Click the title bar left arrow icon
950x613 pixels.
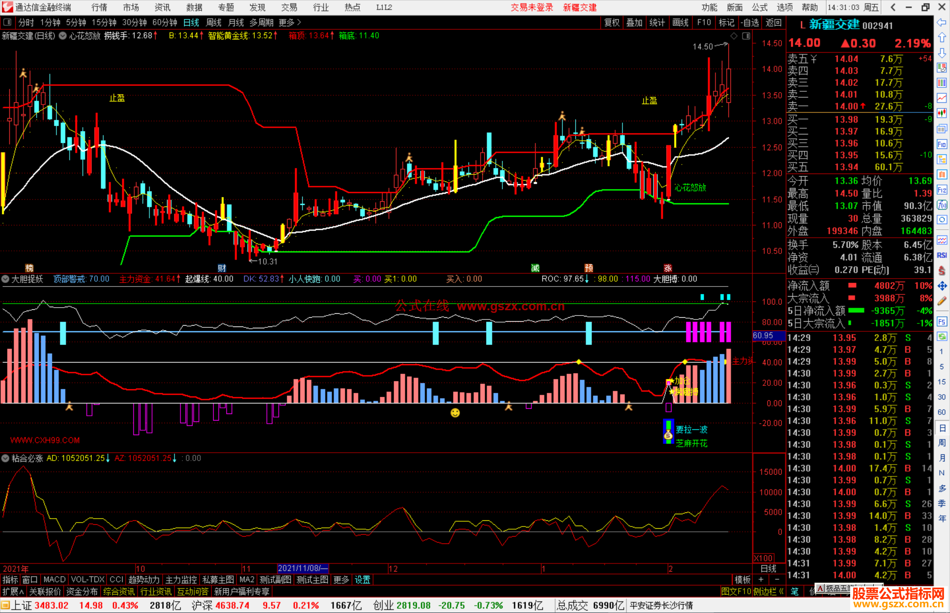(893, 7)
